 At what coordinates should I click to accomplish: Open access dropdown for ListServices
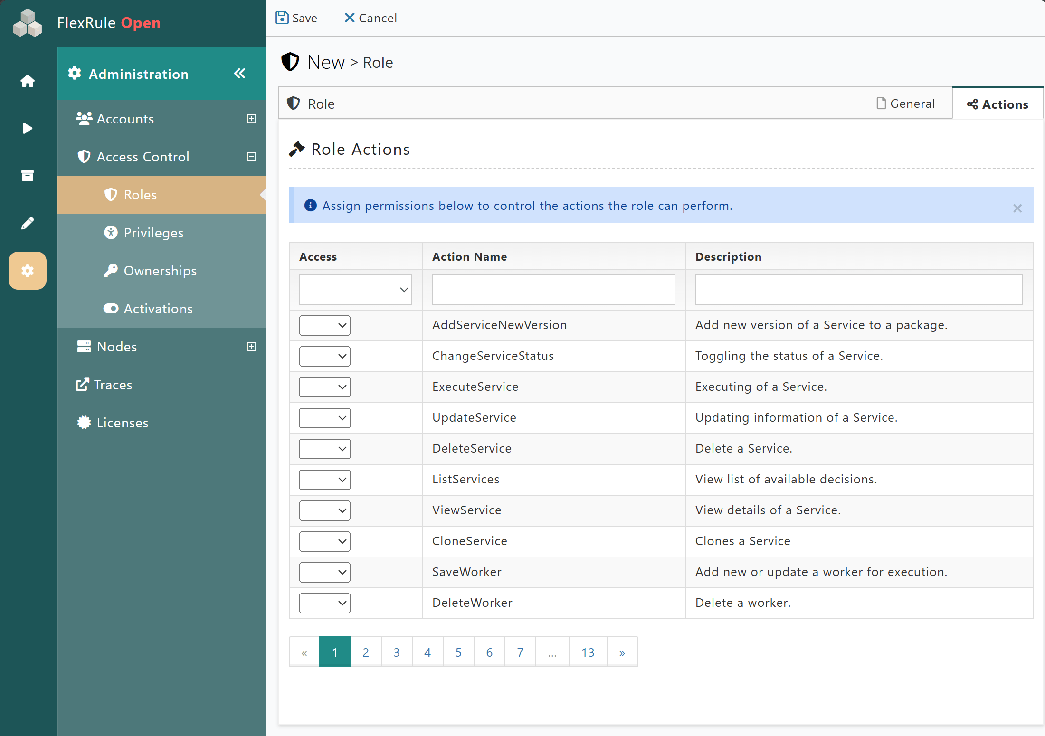pyautogui.click(x=325, y=480)
